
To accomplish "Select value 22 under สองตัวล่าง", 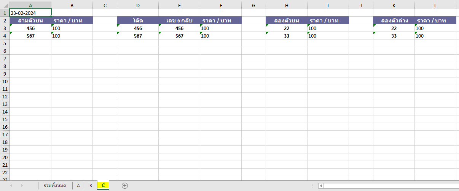I will [x=394, y=28].
